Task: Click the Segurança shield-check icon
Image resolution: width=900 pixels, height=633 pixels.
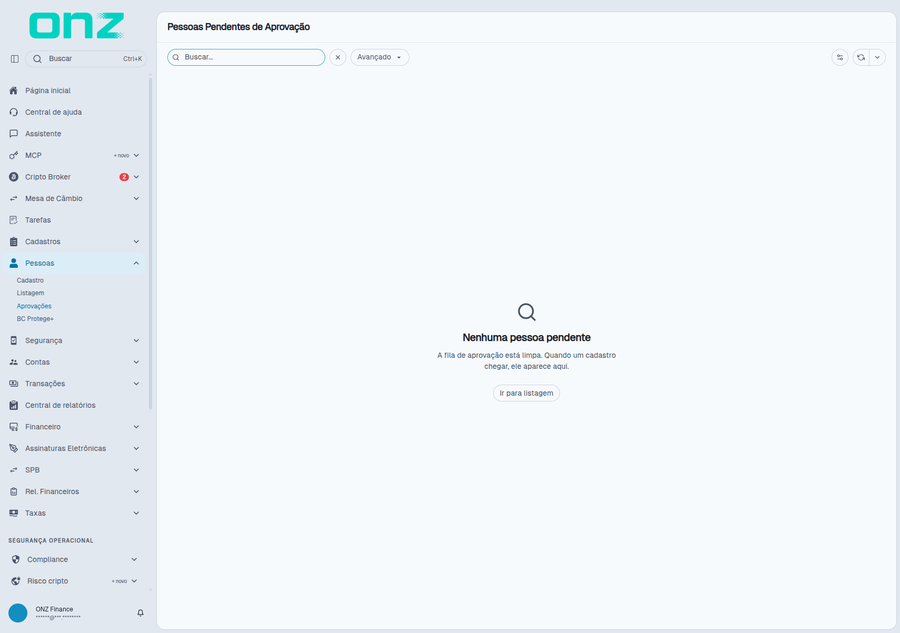Action: pos(14,340)
